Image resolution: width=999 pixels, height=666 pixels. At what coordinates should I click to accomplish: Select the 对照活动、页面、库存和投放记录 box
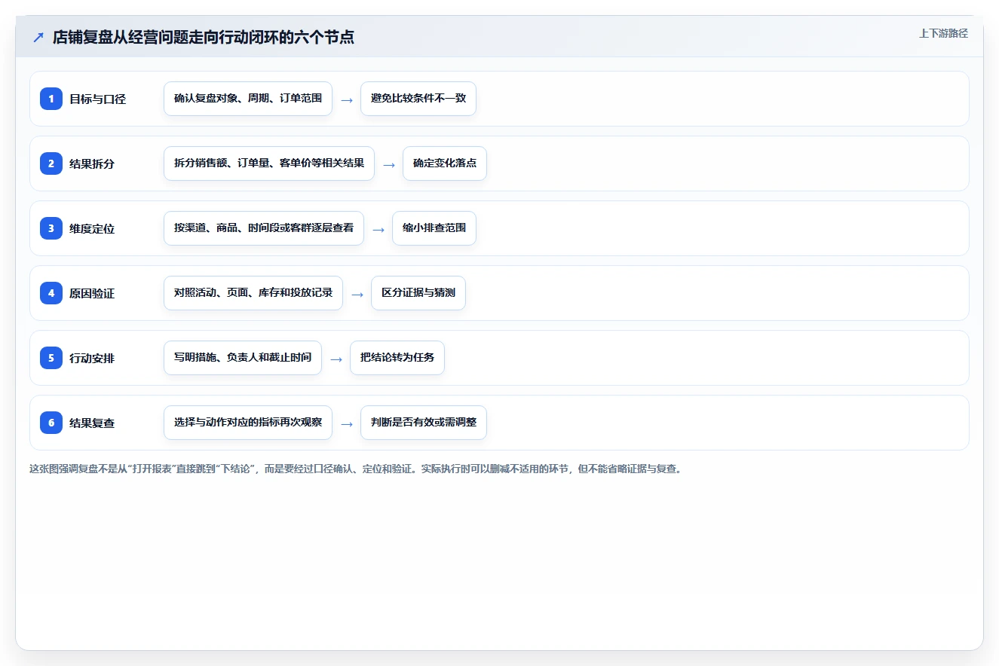tap(253, 293)
